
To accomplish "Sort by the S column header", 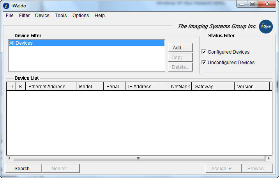I will click(x=21, y=86).
